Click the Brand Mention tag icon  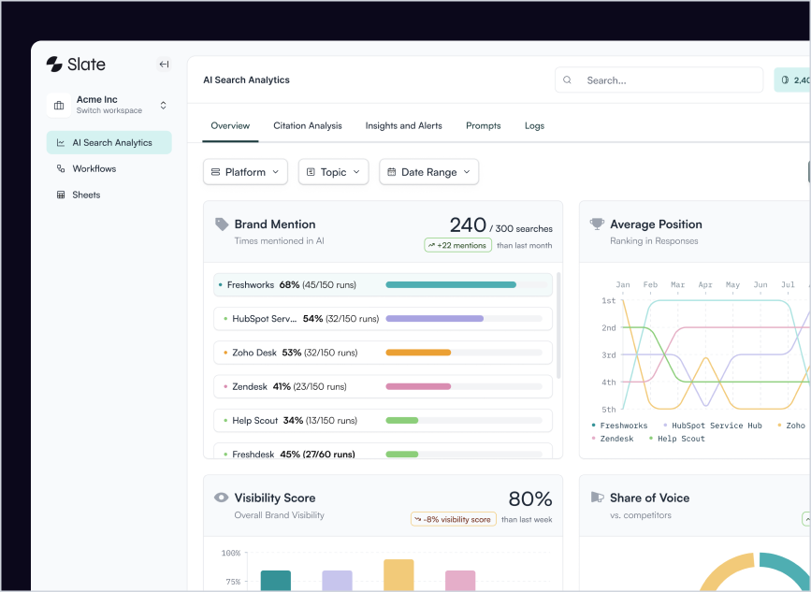click(x=222, y=224)
